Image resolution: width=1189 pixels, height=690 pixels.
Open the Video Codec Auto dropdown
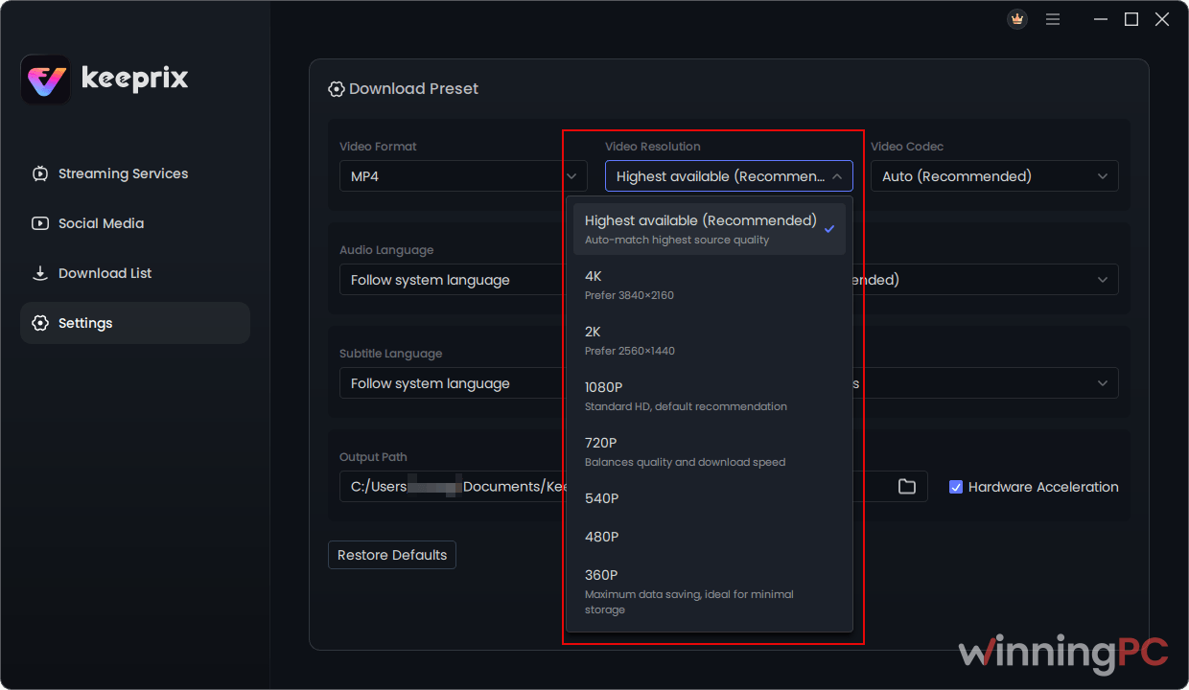point(994,176)
